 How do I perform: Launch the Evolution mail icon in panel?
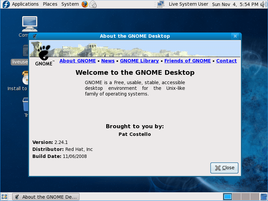click(93, 4)
